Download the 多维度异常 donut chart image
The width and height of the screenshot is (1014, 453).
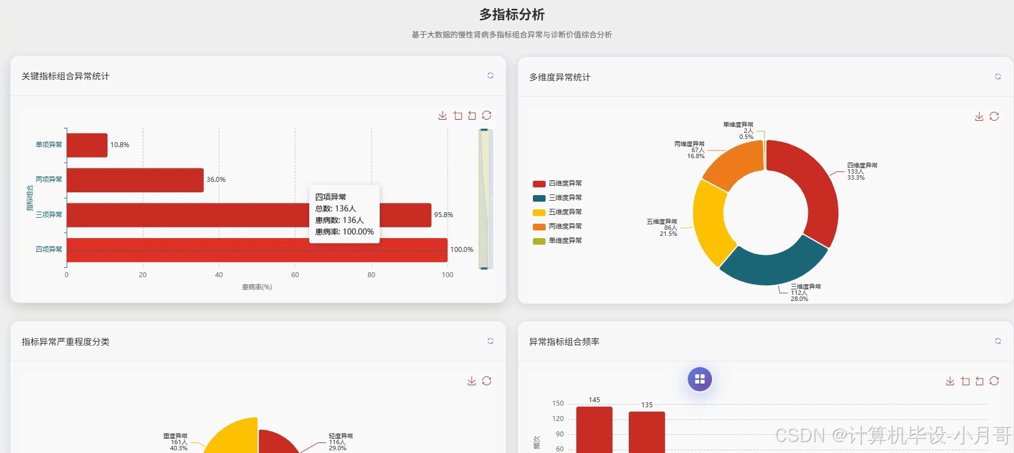(979, 116)
